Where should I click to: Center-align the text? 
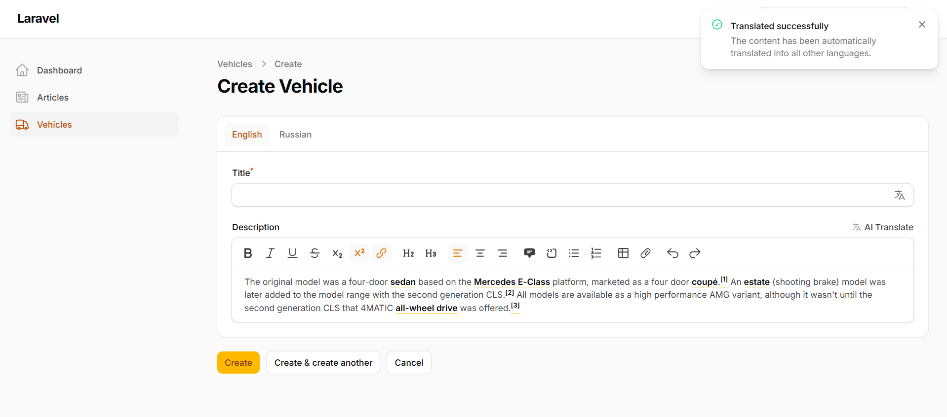[480, 253]
